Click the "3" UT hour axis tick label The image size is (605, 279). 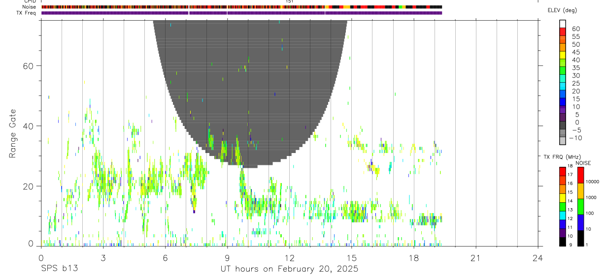tap(103, 258)
